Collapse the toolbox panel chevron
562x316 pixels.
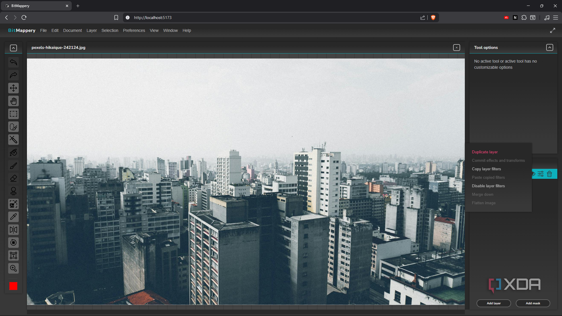click(13, 48)
